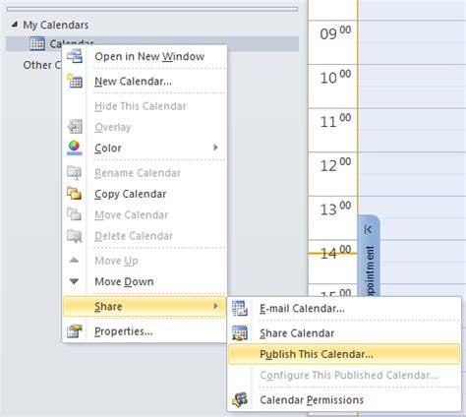Expand the Color submenu arrow
466x417 pixels.
point(215,148)
